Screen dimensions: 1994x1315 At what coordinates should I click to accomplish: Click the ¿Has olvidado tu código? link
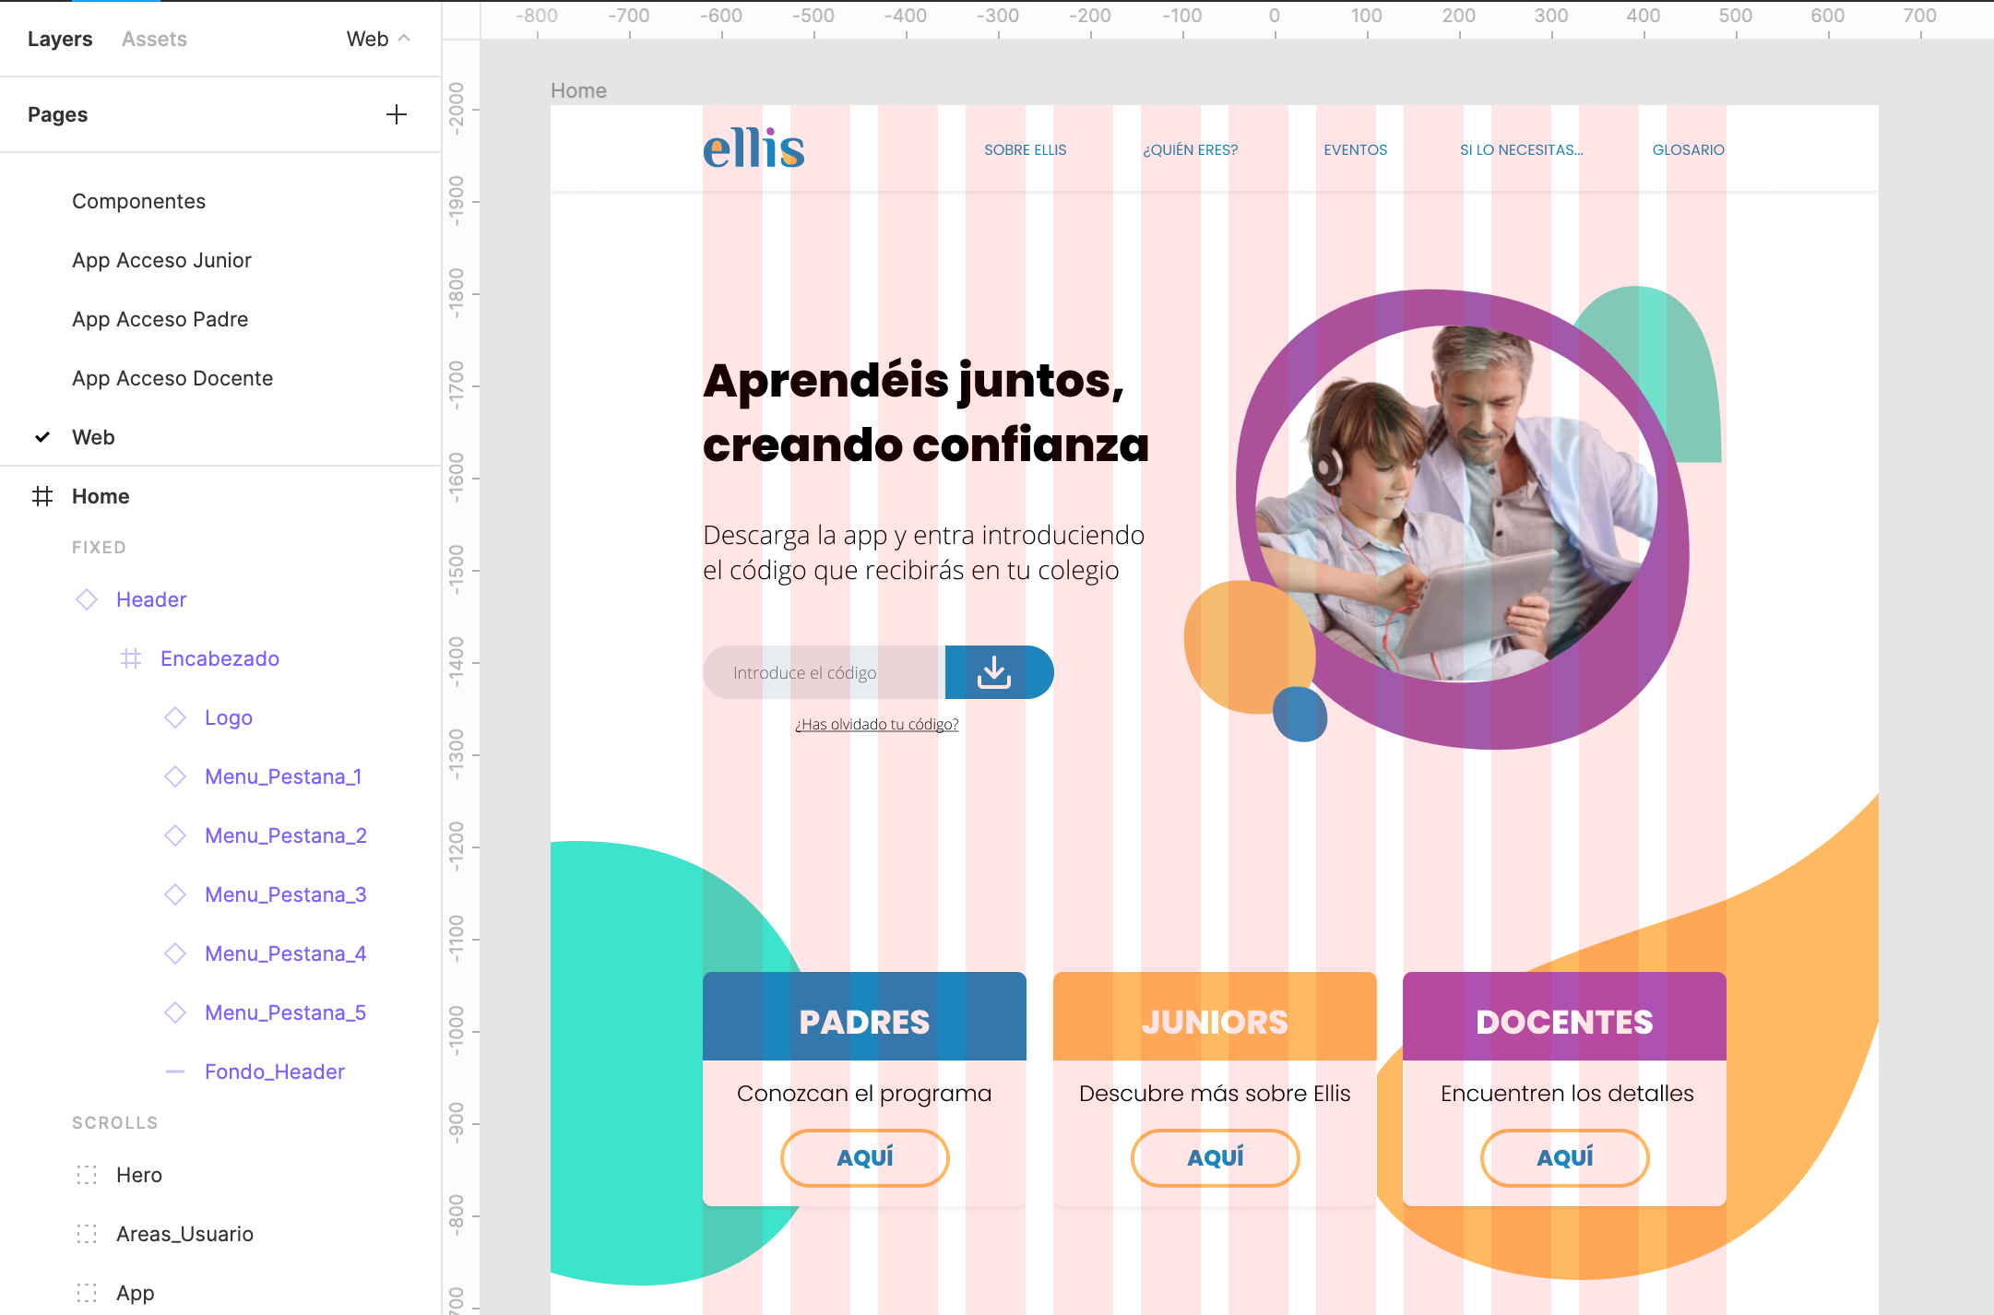pos(877,724)
